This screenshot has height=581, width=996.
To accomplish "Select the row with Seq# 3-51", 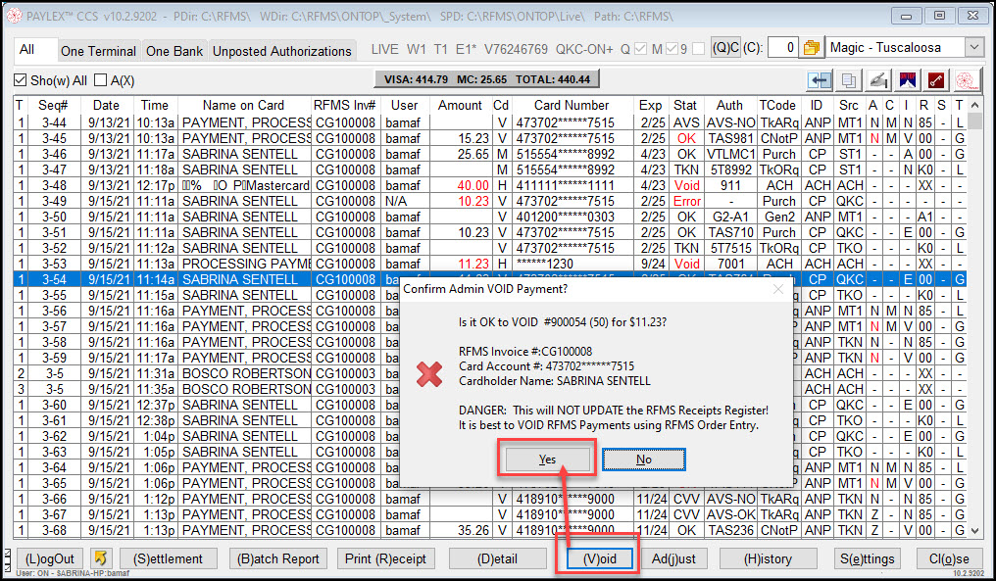I will tap(490, 232).
